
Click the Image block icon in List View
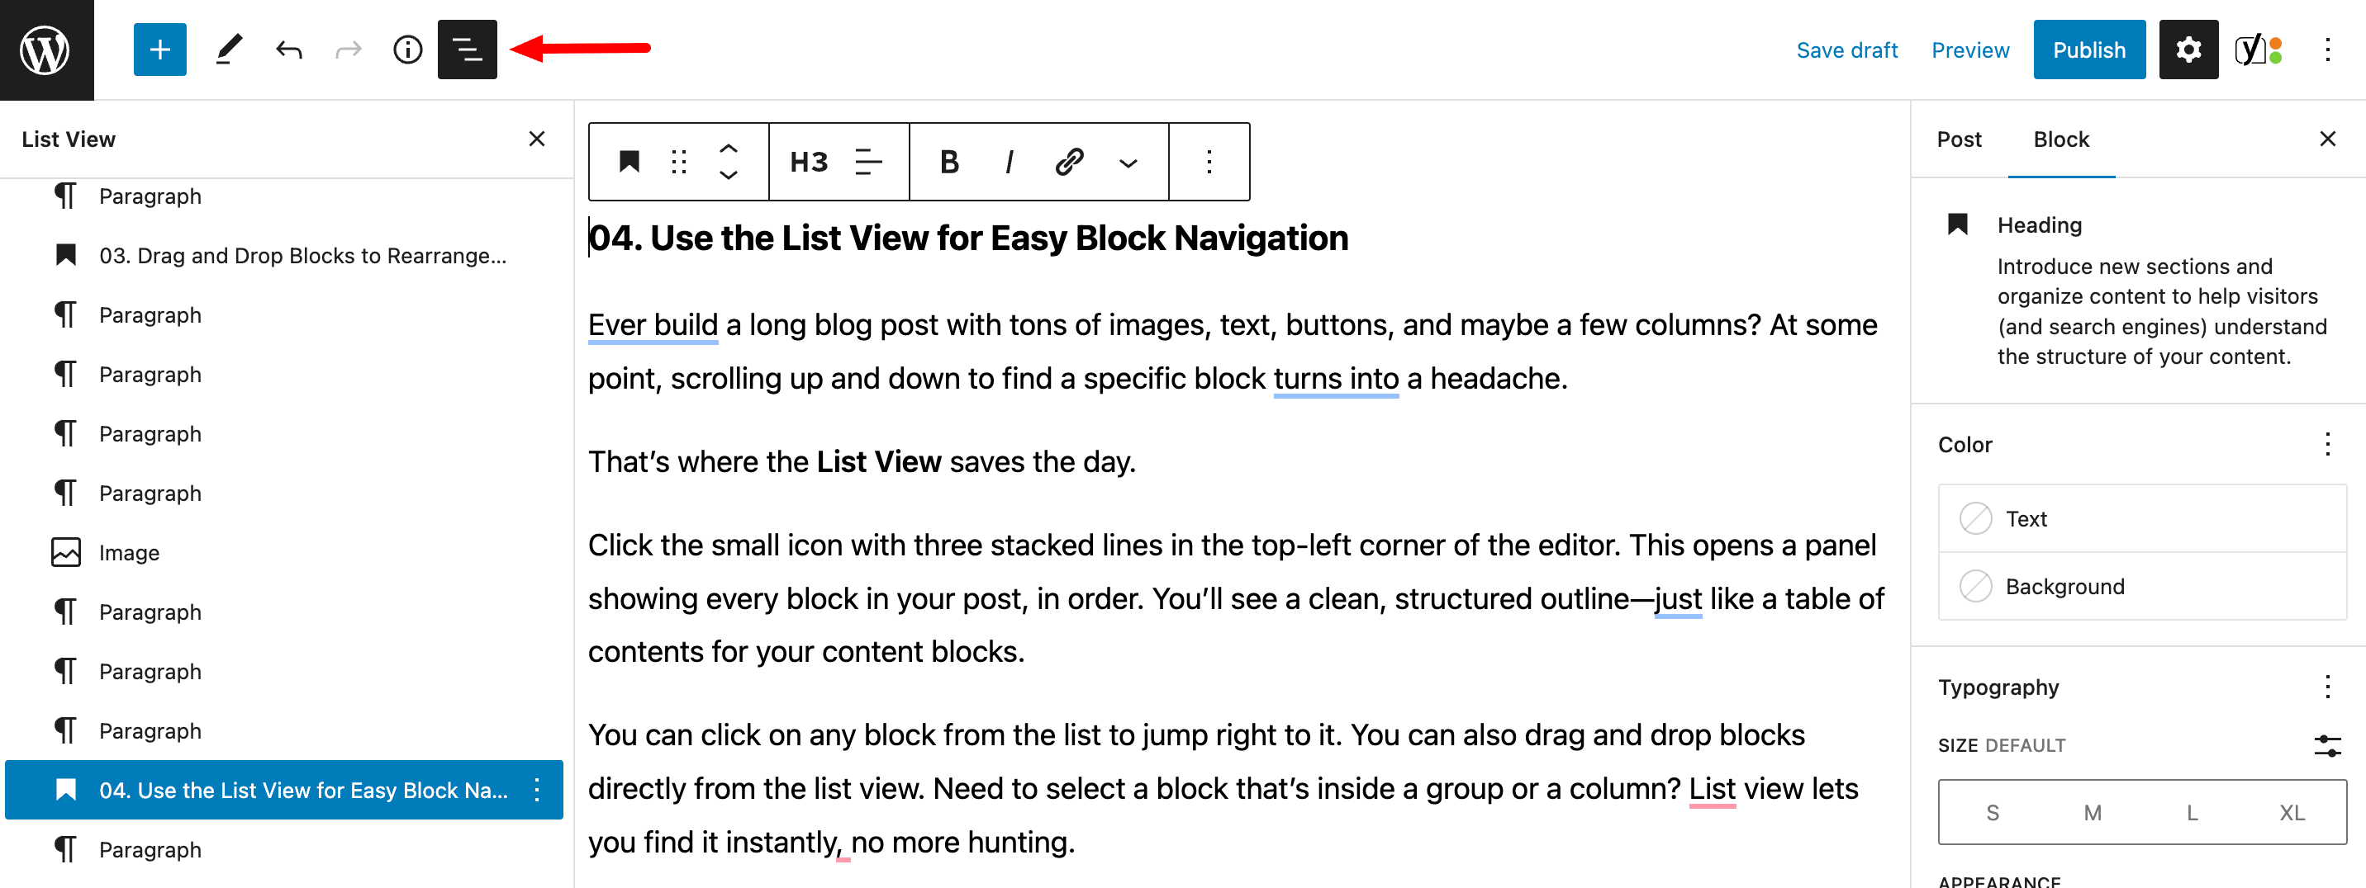pos(66,552)
